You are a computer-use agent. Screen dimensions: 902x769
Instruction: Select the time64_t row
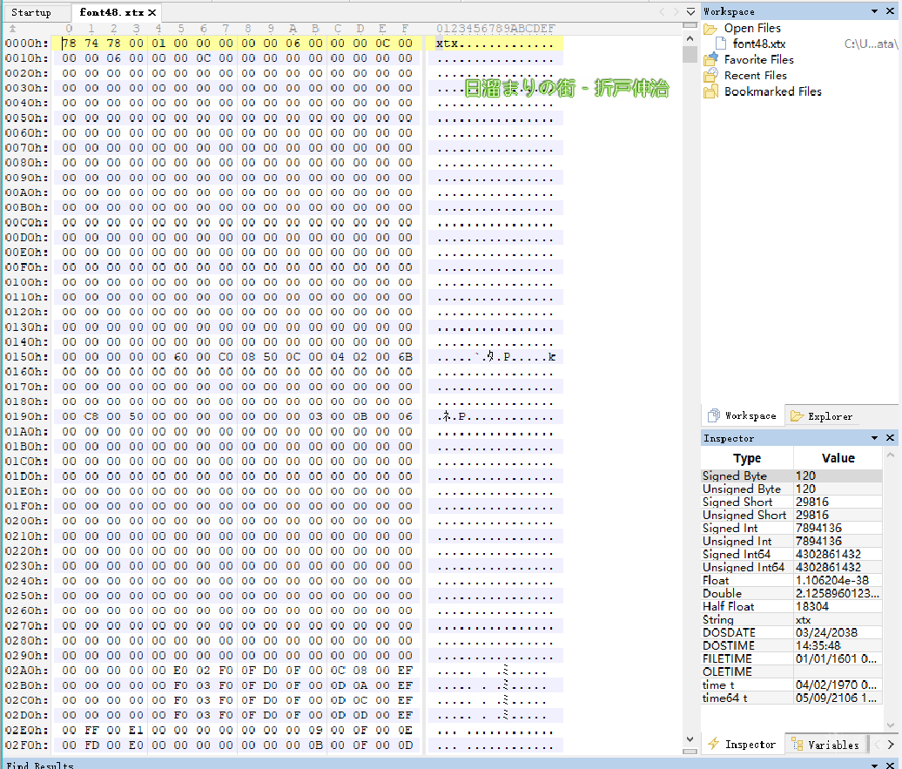791,698
